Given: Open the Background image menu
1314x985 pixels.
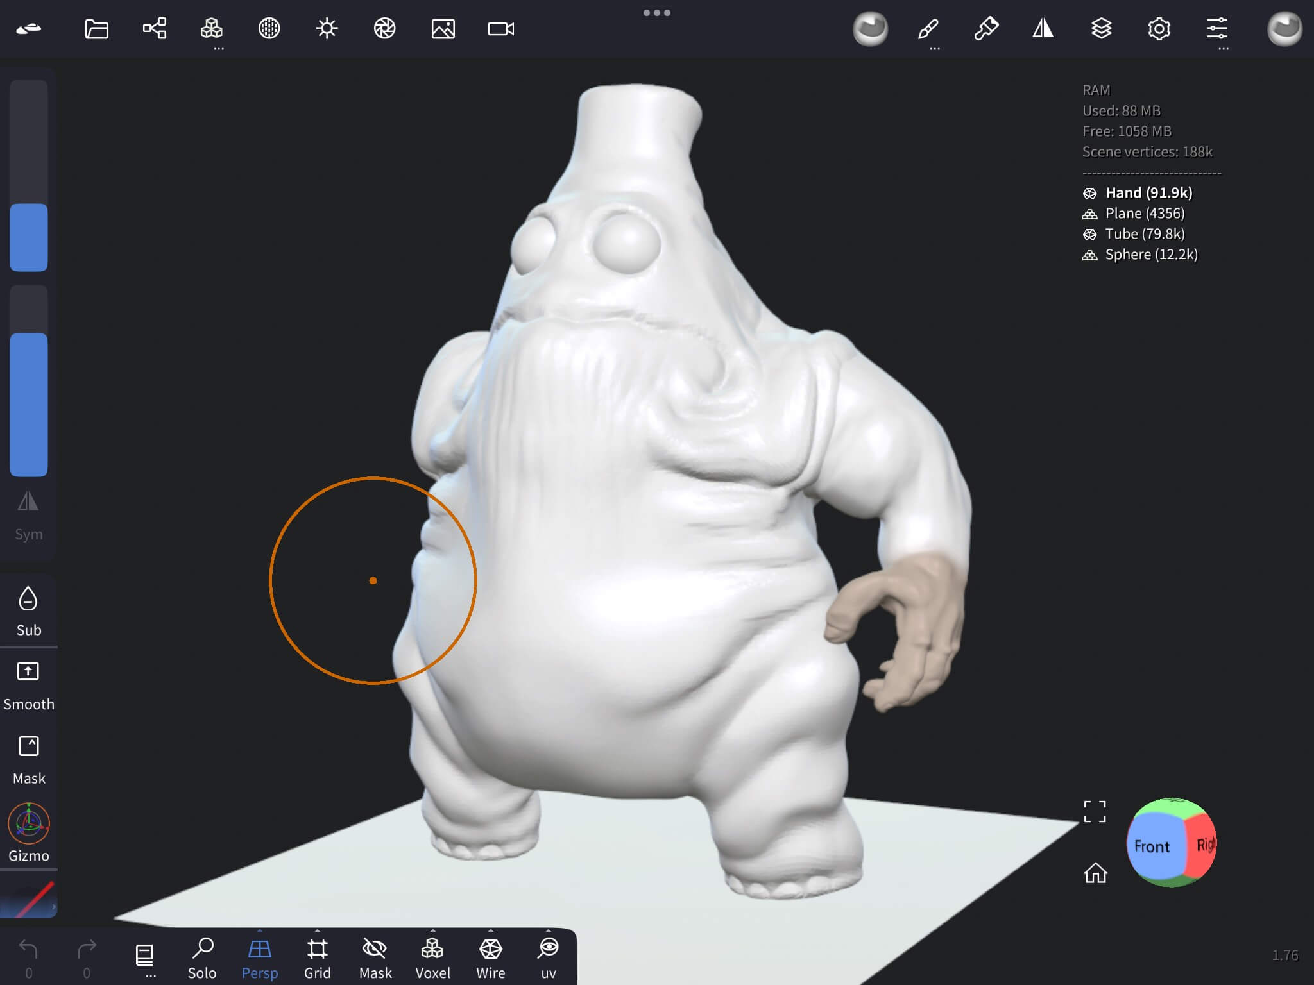Looking at the screenshot, I should (x=443, y=29).
